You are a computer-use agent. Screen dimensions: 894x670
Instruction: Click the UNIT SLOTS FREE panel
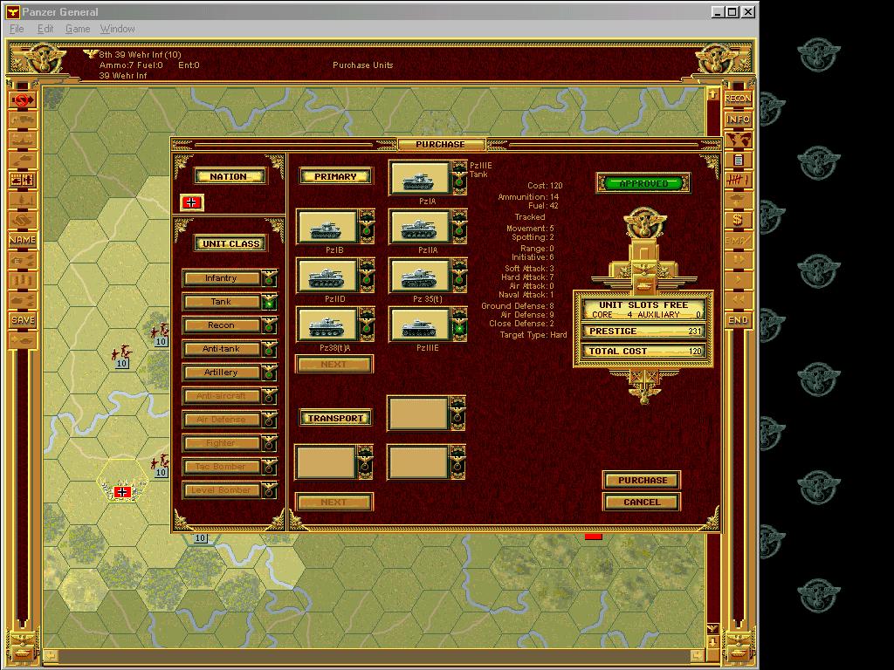[x=643, y=310]
